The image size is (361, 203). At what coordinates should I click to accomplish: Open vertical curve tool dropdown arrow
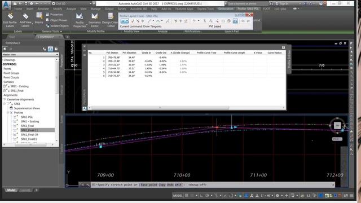pyautogui.click(x=162, y=21)
